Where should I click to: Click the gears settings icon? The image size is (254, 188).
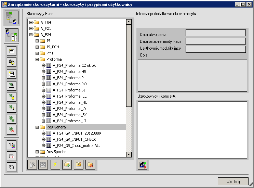click(12, 62)
